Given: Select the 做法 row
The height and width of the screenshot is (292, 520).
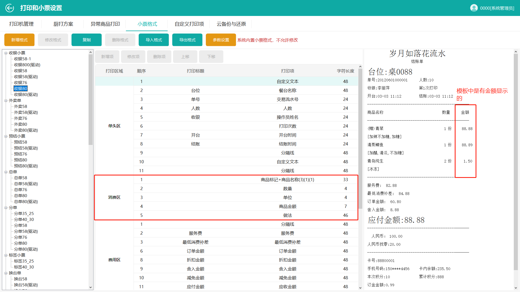Looking at the screenshot, I should [x=246, y=215].
